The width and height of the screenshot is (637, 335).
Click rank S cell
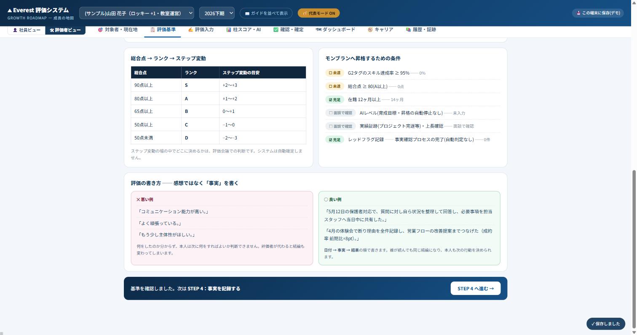coord(201,85)
